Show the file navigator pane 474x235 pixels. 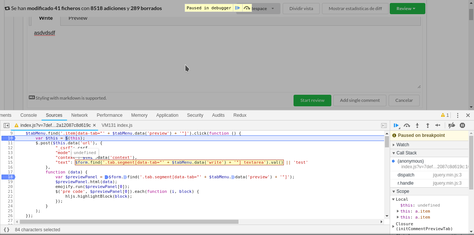click(x=6, y=126)
